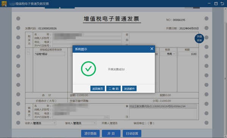Tick the upper checkbox in the goods table
Screen dimensions: 227x138
click(28, 50)
